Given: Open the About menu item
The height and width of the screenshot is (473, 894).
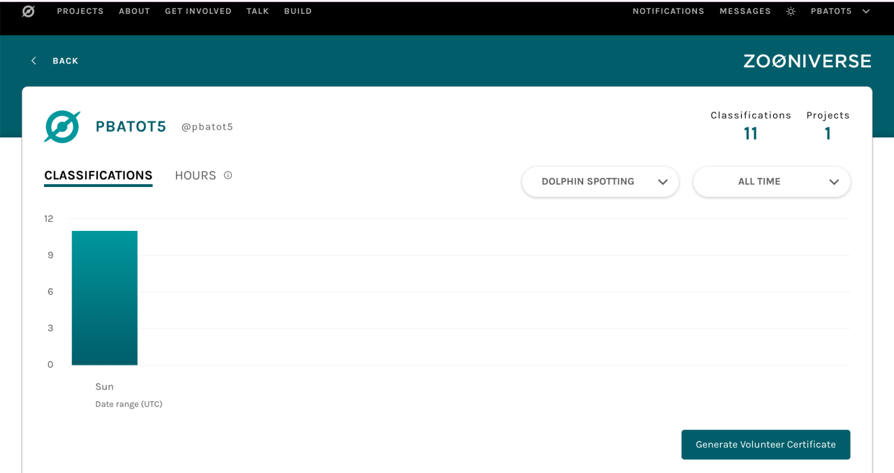Looking at the screenshot, I should 134,11.
